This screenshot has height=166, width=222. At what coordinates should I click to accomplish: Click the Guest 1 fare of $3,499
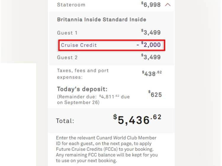point(151,32)
